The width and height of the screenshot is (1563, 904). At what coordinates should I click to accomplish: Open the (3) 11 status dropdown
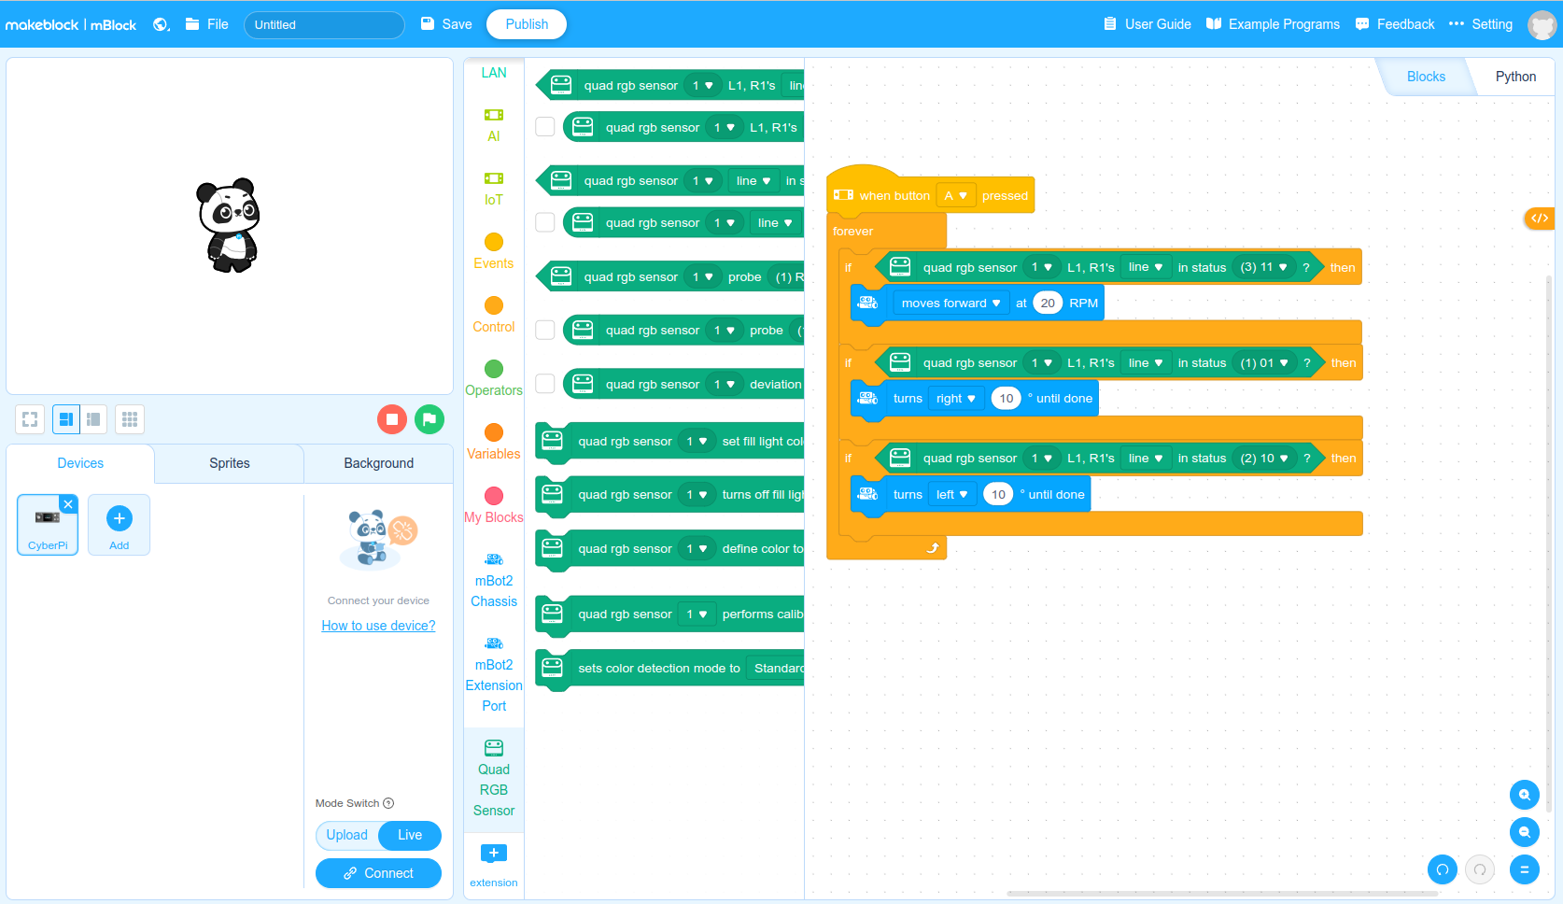(x=1264, y=267)
